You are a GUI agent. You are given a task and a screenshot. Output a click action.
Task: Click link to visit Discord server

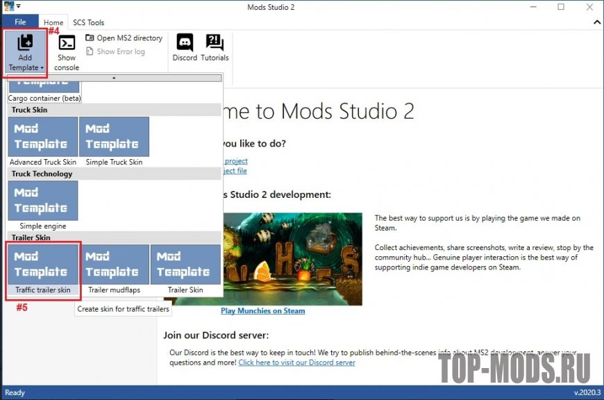tap(296, 362)
